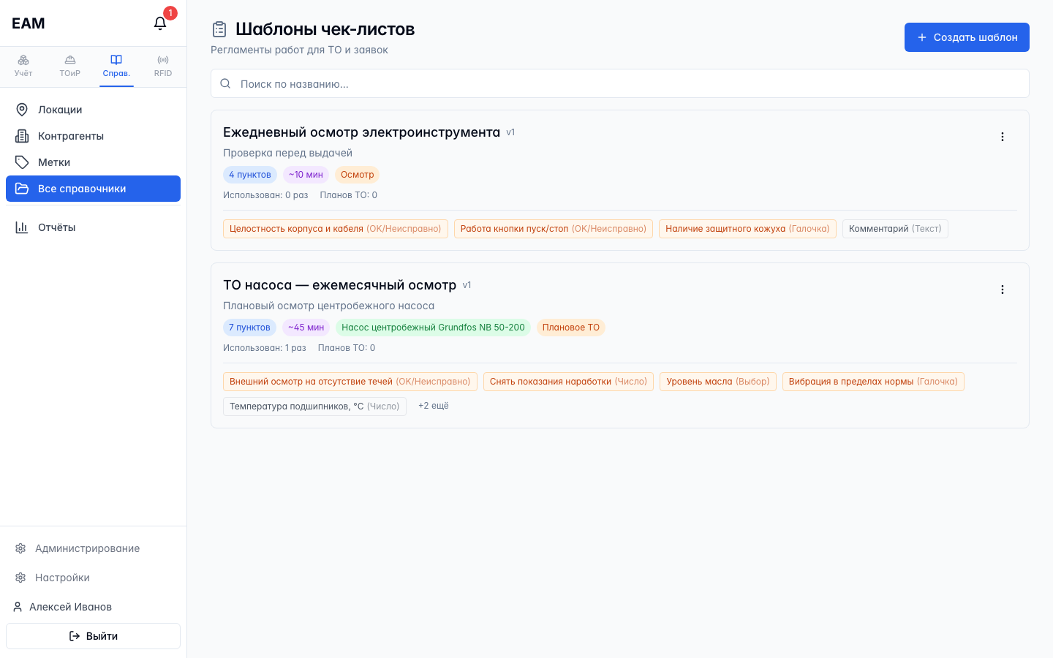Open Локации from the sidebar
Viewport: 1053px width, 658px height.
point(93,110)
